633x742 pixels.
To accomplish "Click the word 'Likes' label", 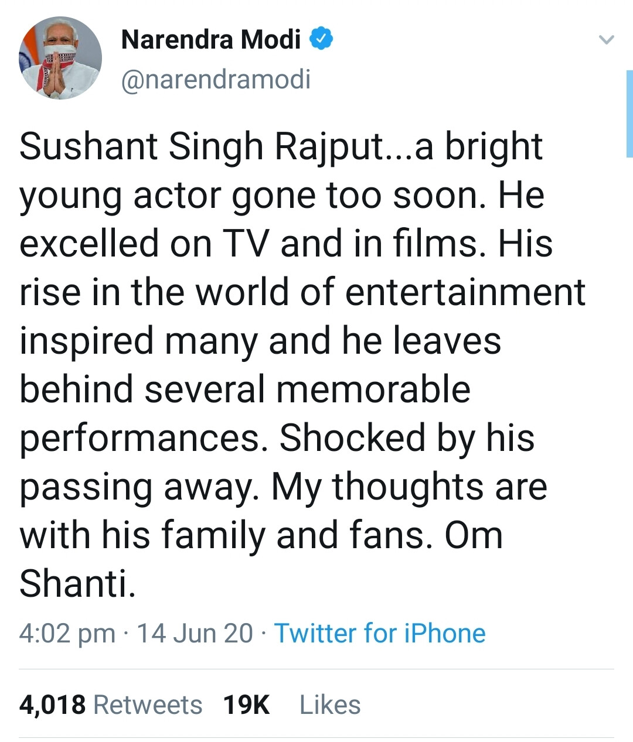I will click(330, 705).
